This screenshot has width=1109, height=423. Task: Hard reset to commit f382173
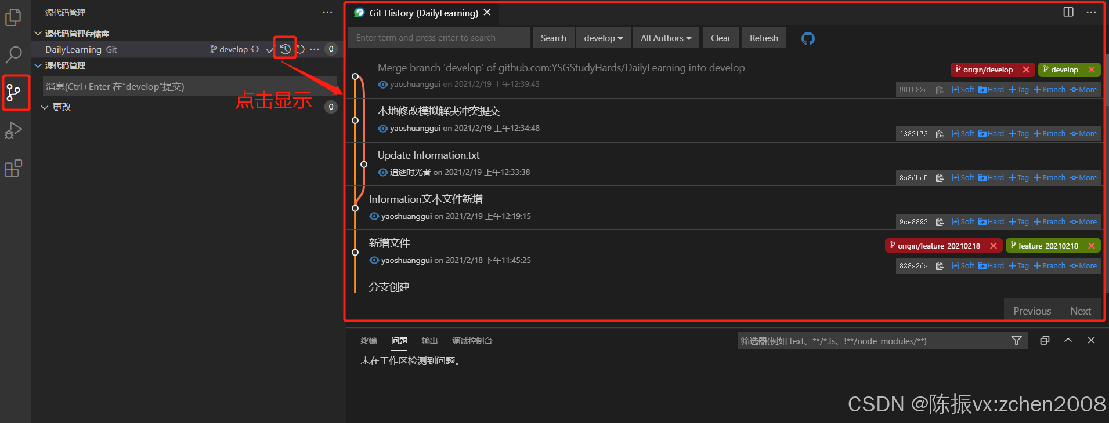[x=991, y=134]
